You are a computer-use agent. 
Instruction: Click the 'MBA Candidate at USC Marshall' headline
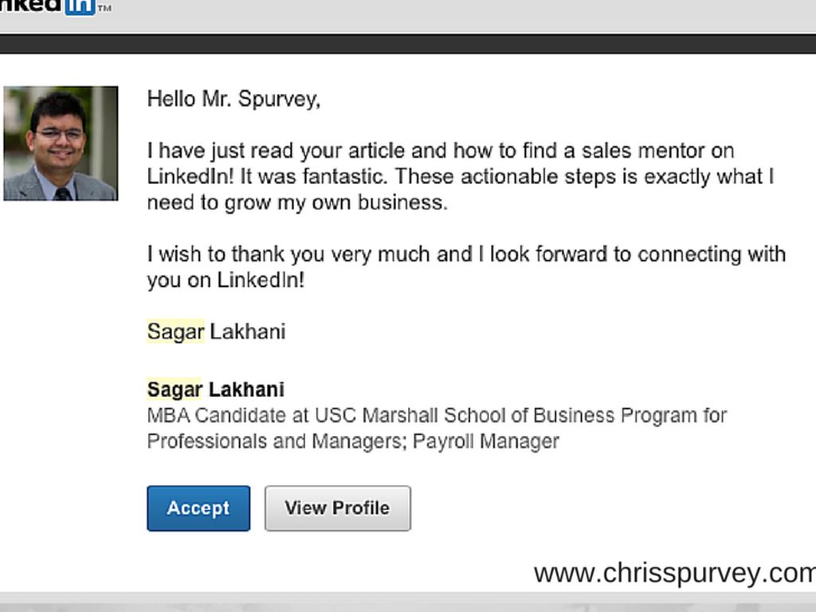pyautogui.click(x=437, y=416)
